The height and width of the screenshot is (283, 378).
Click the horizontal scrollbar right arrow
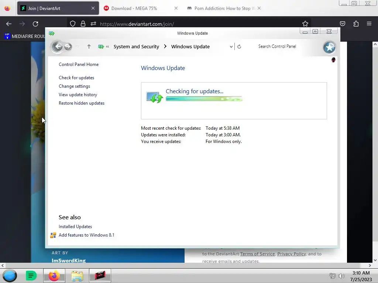370,265
